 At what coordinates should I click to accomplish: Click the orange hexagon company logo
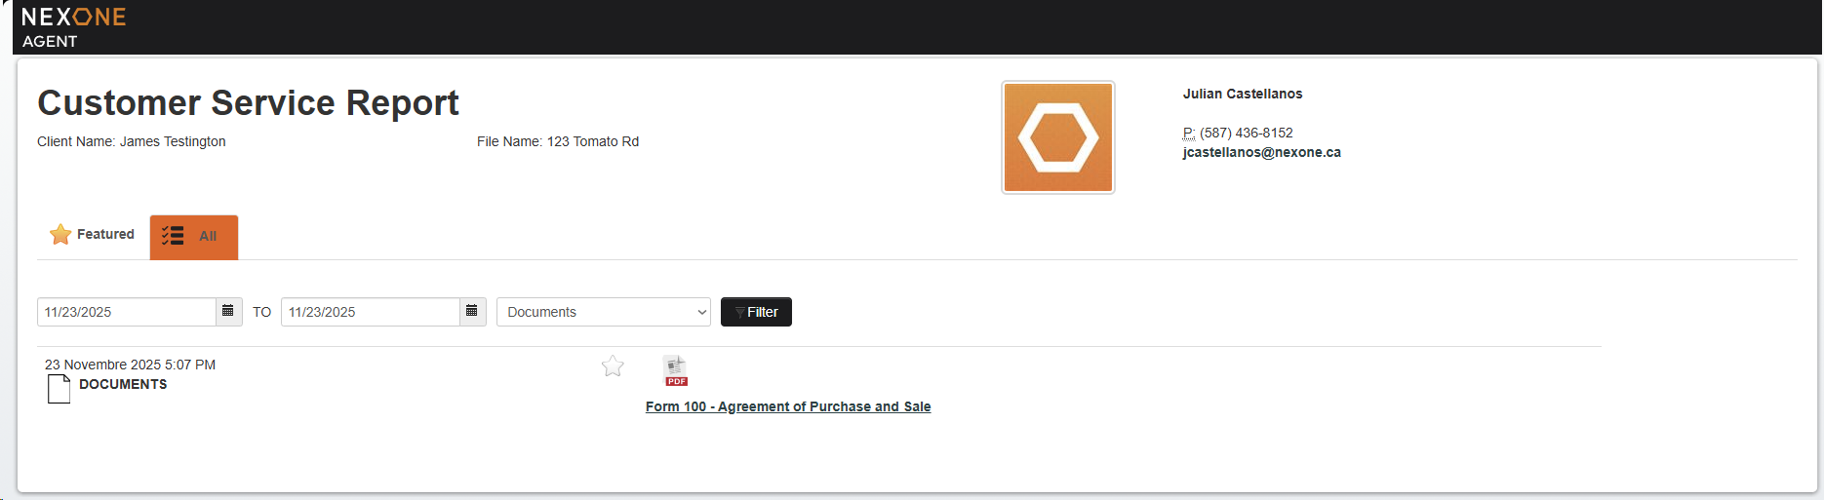(x=1057, y=137)
